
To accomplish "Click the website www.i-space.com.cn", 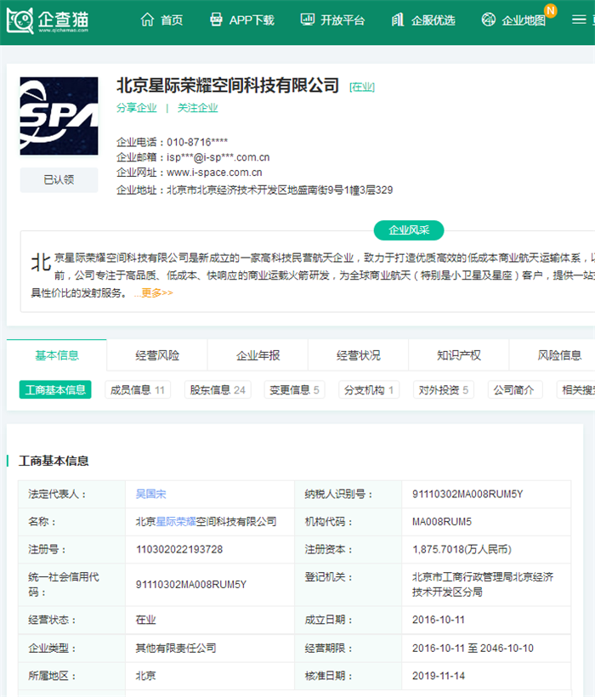I will 214,173.
